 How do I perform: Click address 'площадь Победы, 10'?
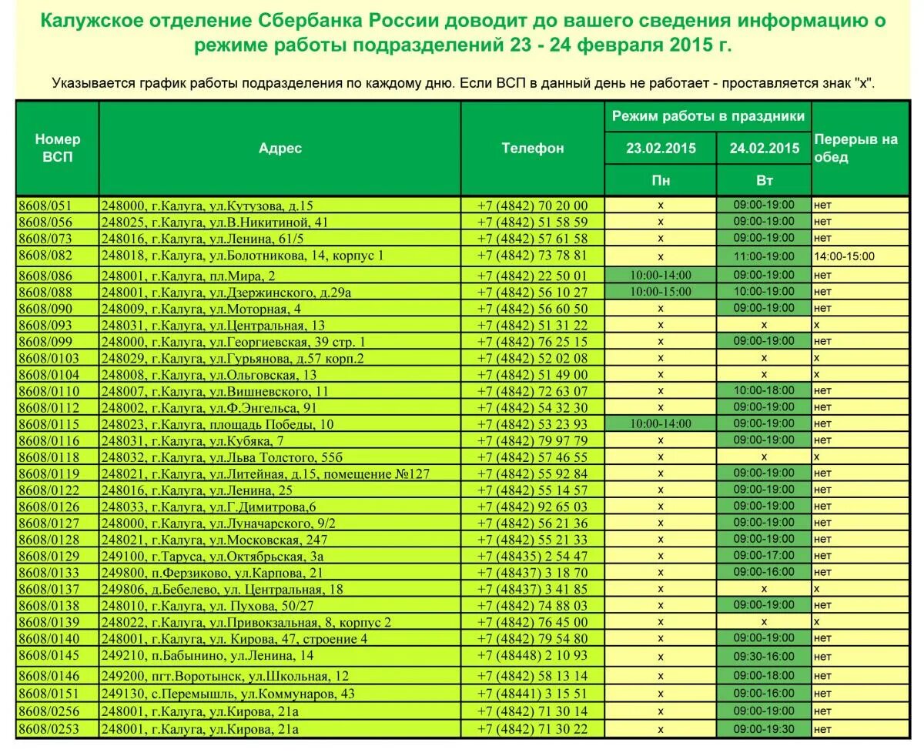pos(271,424)
